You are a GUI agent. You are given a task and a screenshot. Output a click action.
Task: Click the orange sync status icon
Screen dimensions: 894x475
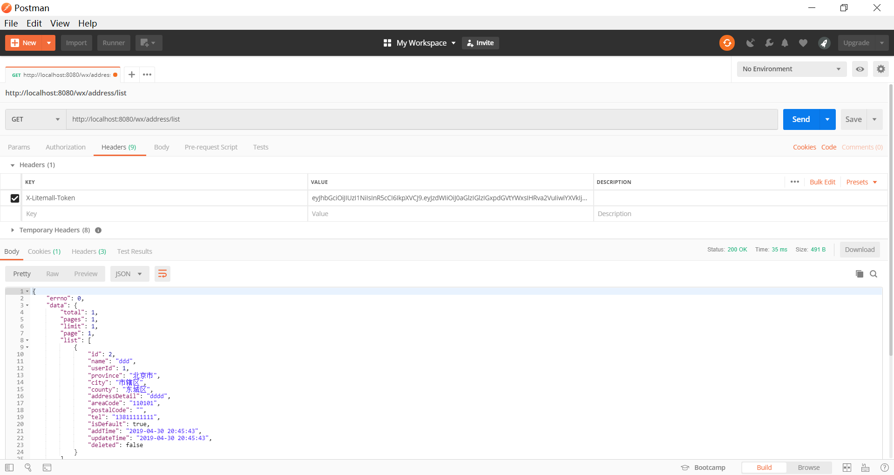pos(727,43)
